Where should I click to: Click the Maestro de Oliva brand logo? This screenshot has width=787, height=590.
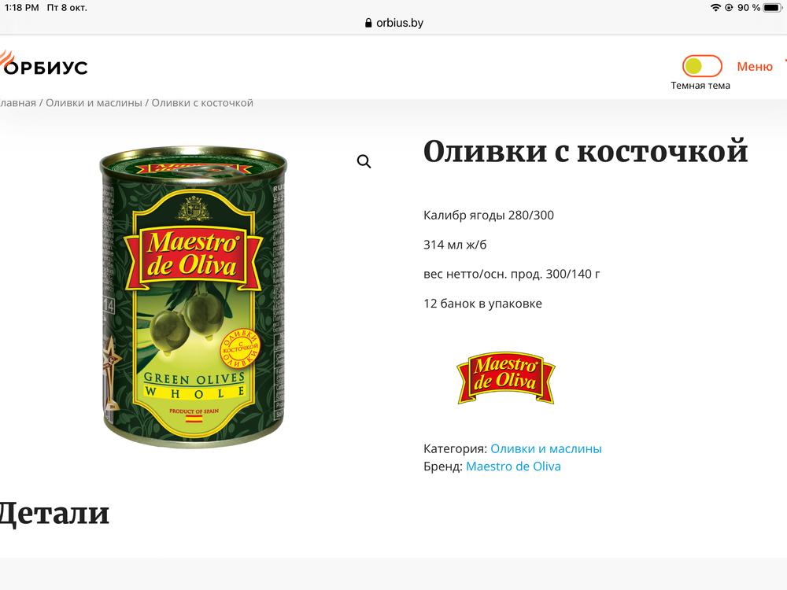coord(505,378)
